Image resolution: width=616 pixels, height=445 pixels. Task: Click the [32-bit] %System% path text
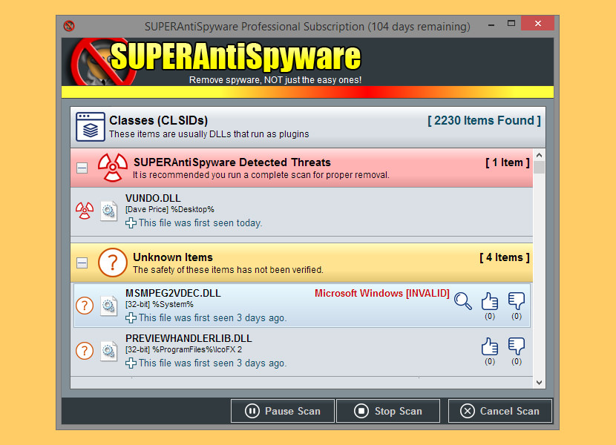(160, 304)
